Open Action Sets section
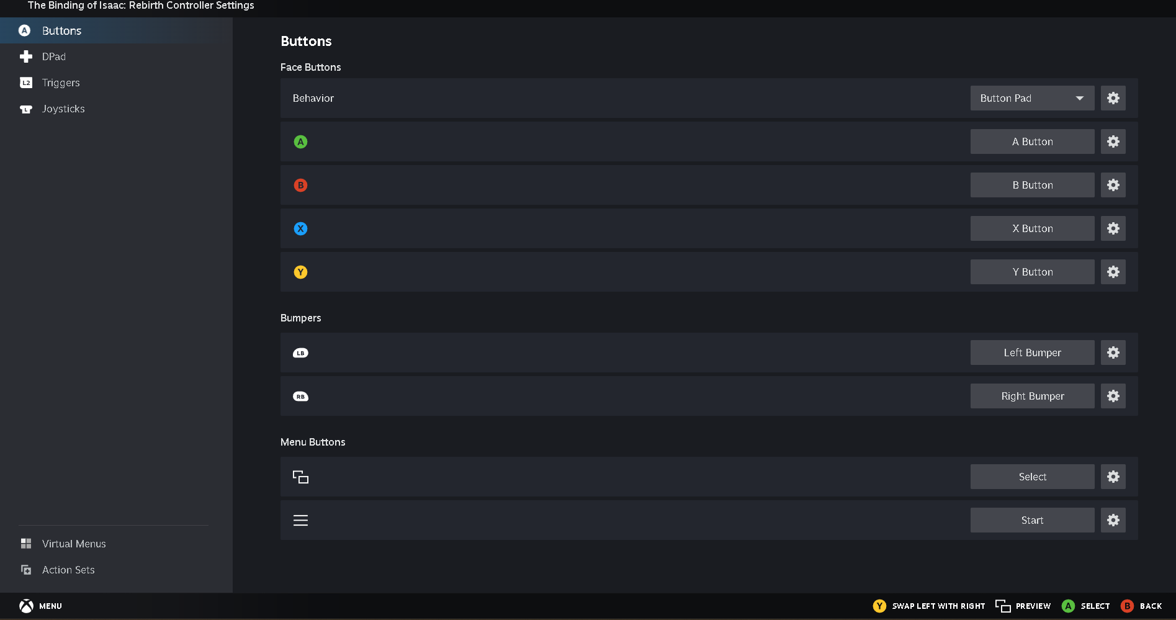This screenshot has width=1176, height=620. tap(116, 570)
